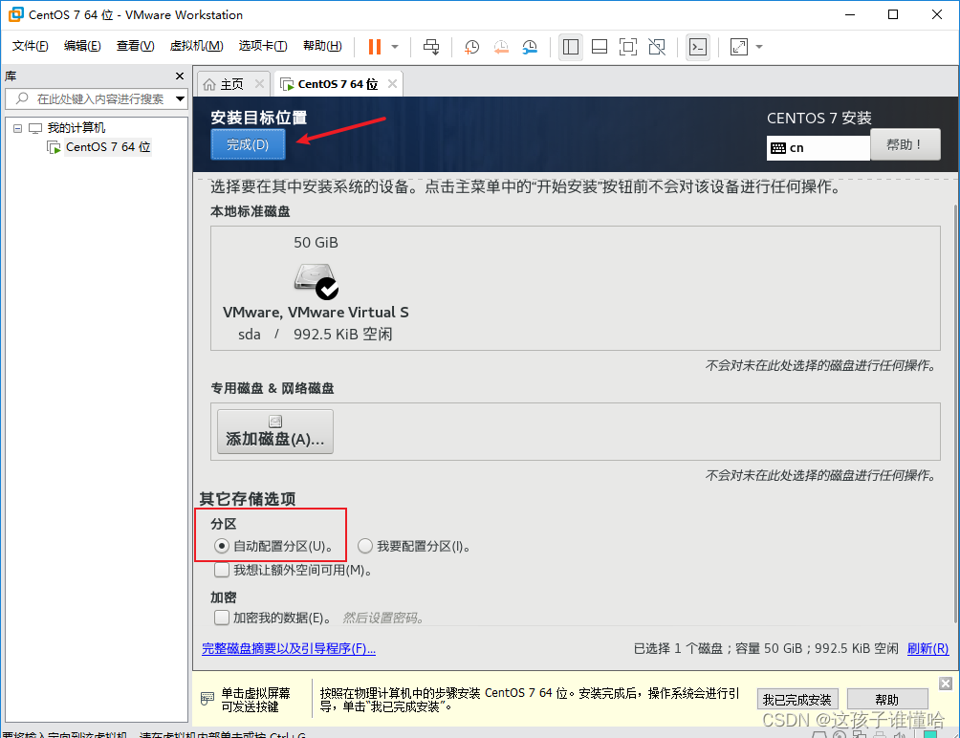Collapse the 我的计算机 tree node

tap(18, 128)
